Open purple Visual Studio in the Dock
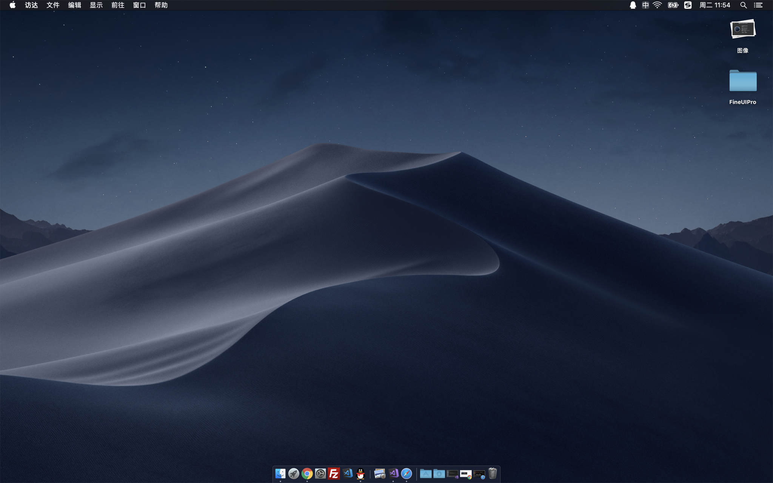 click(x=393, y=474)
